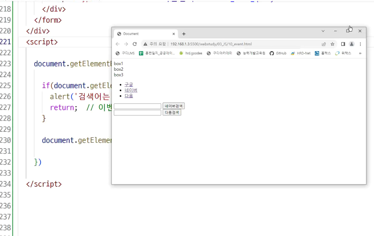The width and height of the screenshot is (374, 236).
Task: Minimize the Chrome window
Action: point(335,31)
